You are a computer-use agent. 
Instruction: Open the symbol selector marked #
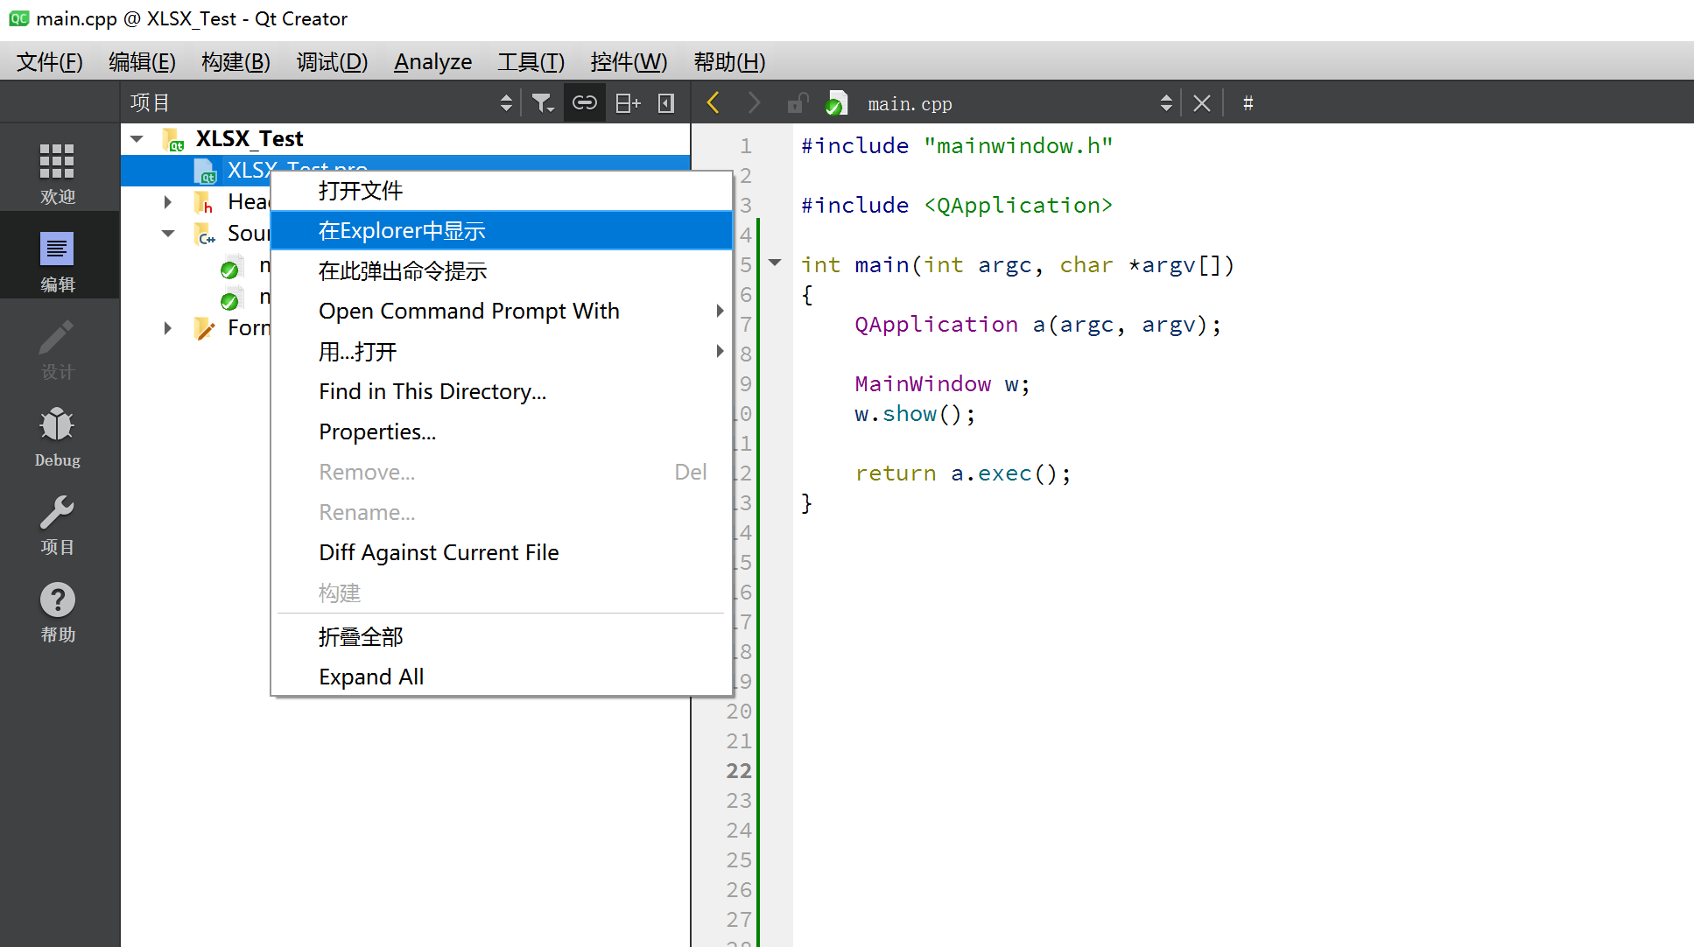click(1248, 103)
